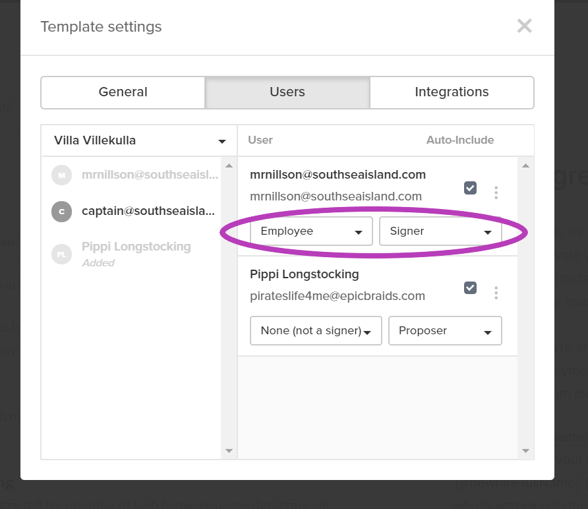Expand the Villa Villekulla organization dropdown
This screenshot has width=588, height=509.
coord(140,140)
